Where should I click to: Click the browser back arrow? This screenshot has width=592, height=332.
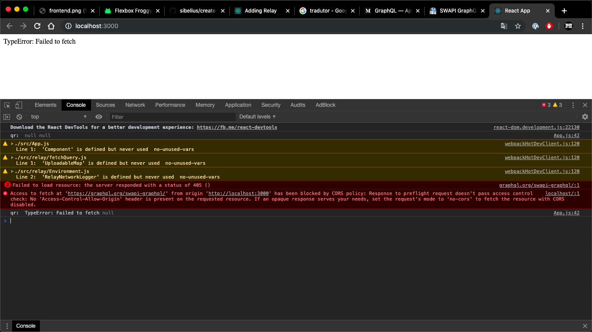coord(10,26)
